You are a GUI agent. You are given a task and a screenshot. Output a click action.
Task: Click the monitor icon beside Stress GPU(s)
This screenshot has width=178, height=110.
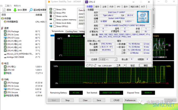click(x=51, y=26)
